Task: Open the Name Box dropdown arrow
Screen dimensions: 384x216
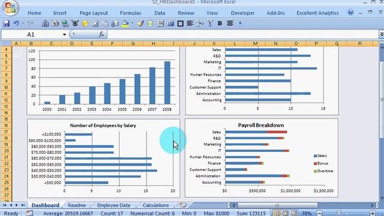Action: coord(64,35)
